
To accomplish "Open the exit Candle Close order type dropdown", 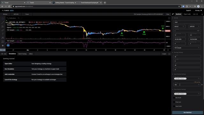I will [x=187, y=94].
